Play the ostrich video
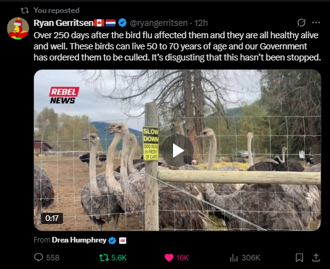The width and height of the screenshot is (330, 269). click(177, 151)
